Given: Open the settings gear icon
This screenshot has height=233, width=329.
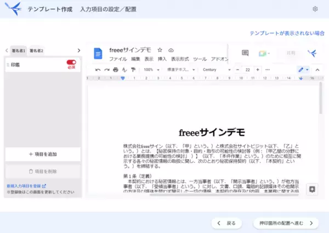Looking at the screenshot, I should [x=315, y=9].
